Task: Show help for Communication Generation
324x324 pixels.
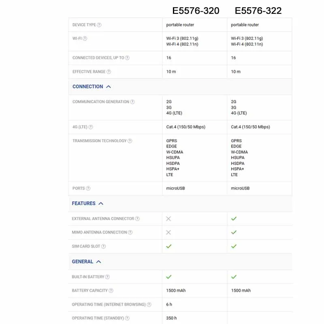Action: (132, 102)
